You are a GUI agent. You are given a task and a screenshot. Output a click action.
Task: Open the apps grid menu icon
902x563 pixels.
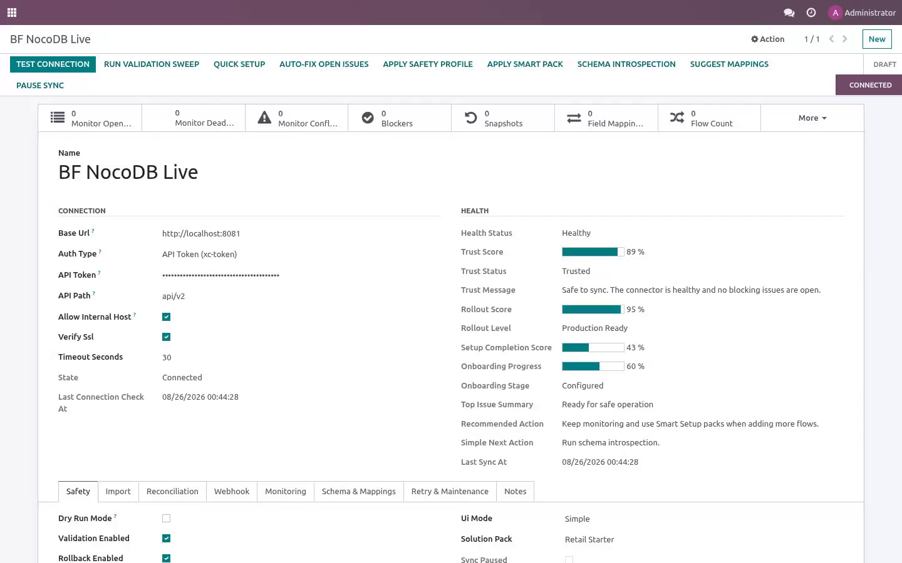(x=12, y=13)
